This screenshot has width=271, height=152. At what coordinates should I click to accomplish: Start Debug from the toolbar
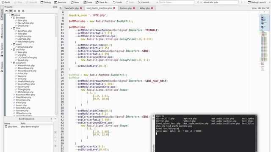(46, 2)
